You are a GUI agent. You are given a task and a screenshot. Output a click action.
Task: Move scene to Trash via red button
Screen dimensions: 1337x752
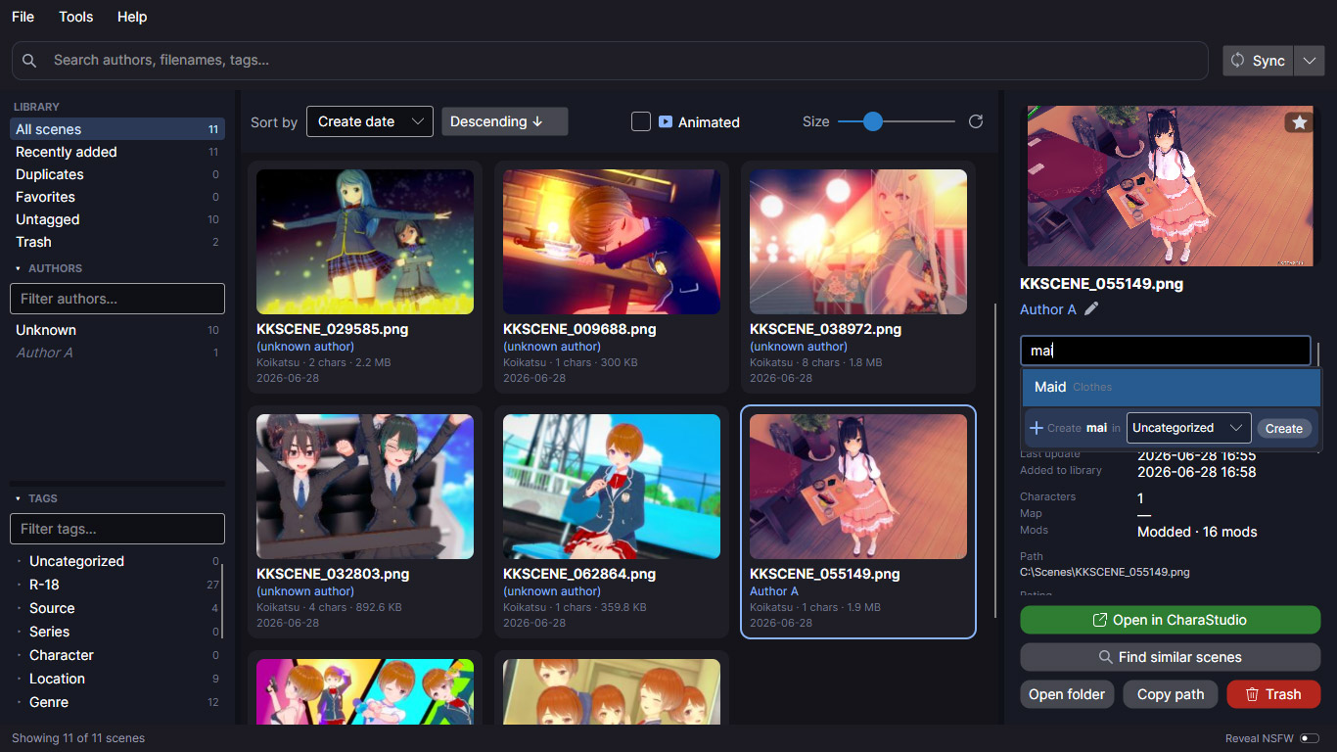click(x=1273, y=694)
